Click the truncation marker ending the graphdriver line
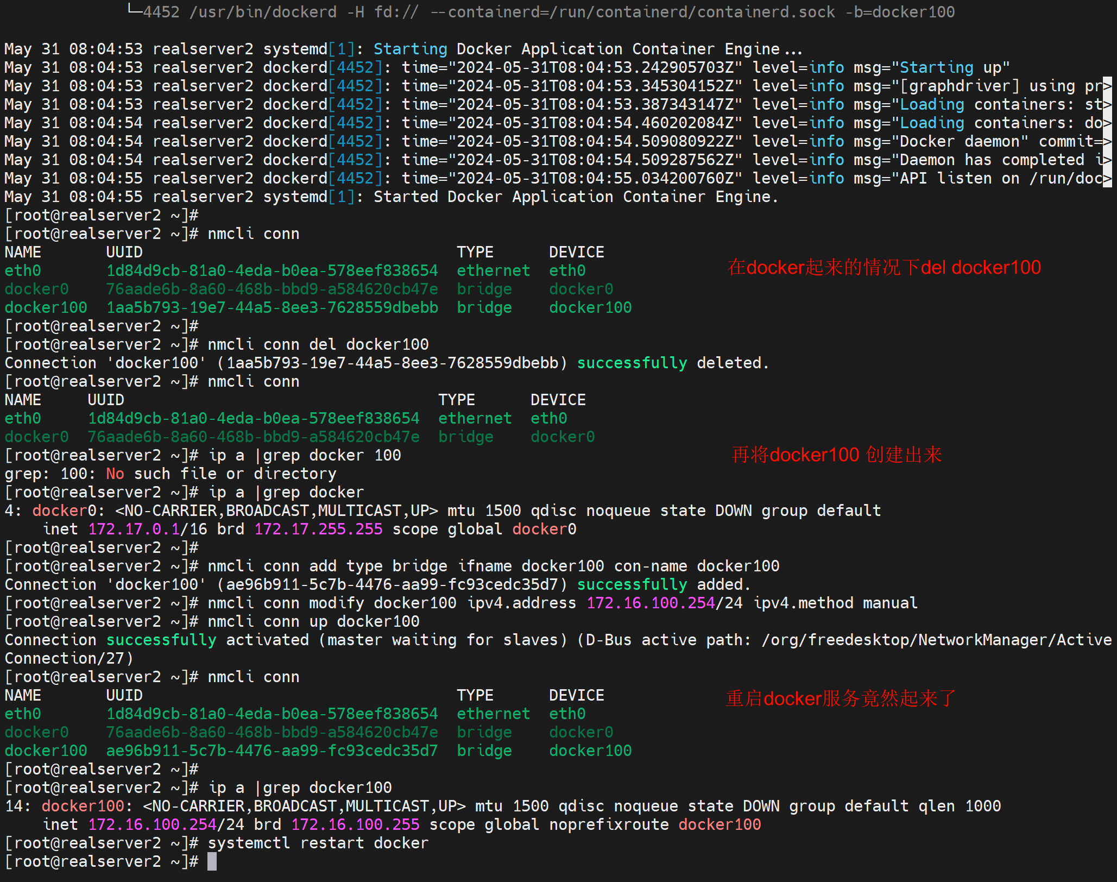1117x882 pixels. 1107,86
